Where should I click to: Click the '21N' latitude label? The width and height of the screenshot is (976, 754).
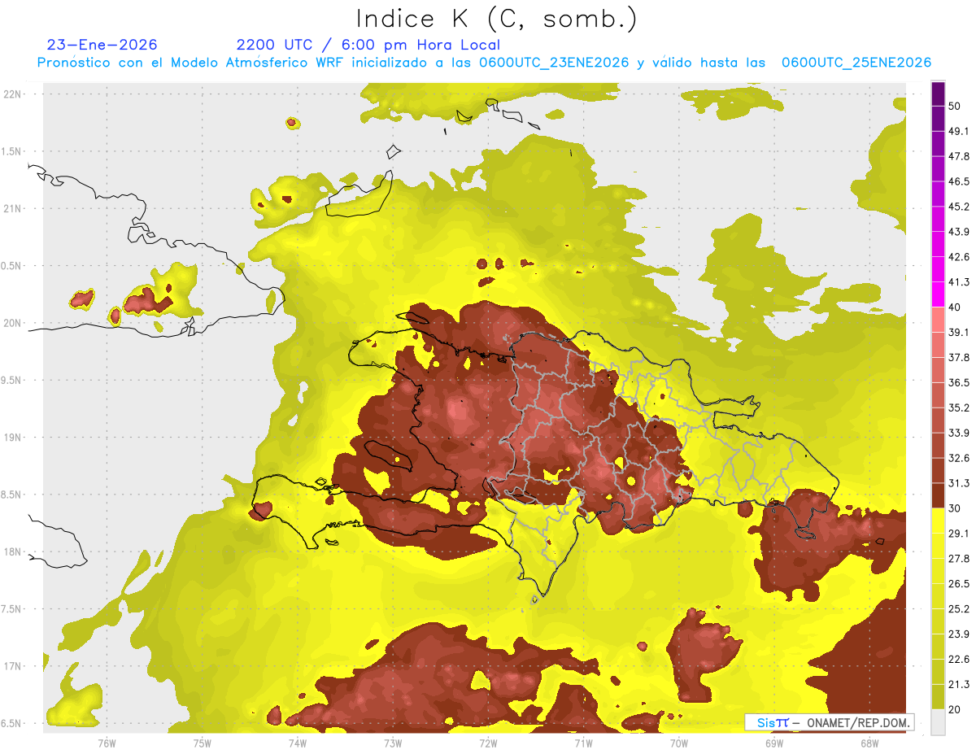coord(13,208)
